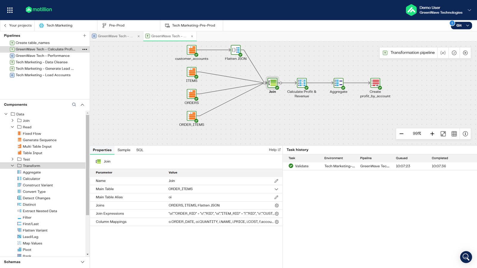Run the pipeline with play icon
The height and width of the screenshot is (268, 477).
point(465,53)
